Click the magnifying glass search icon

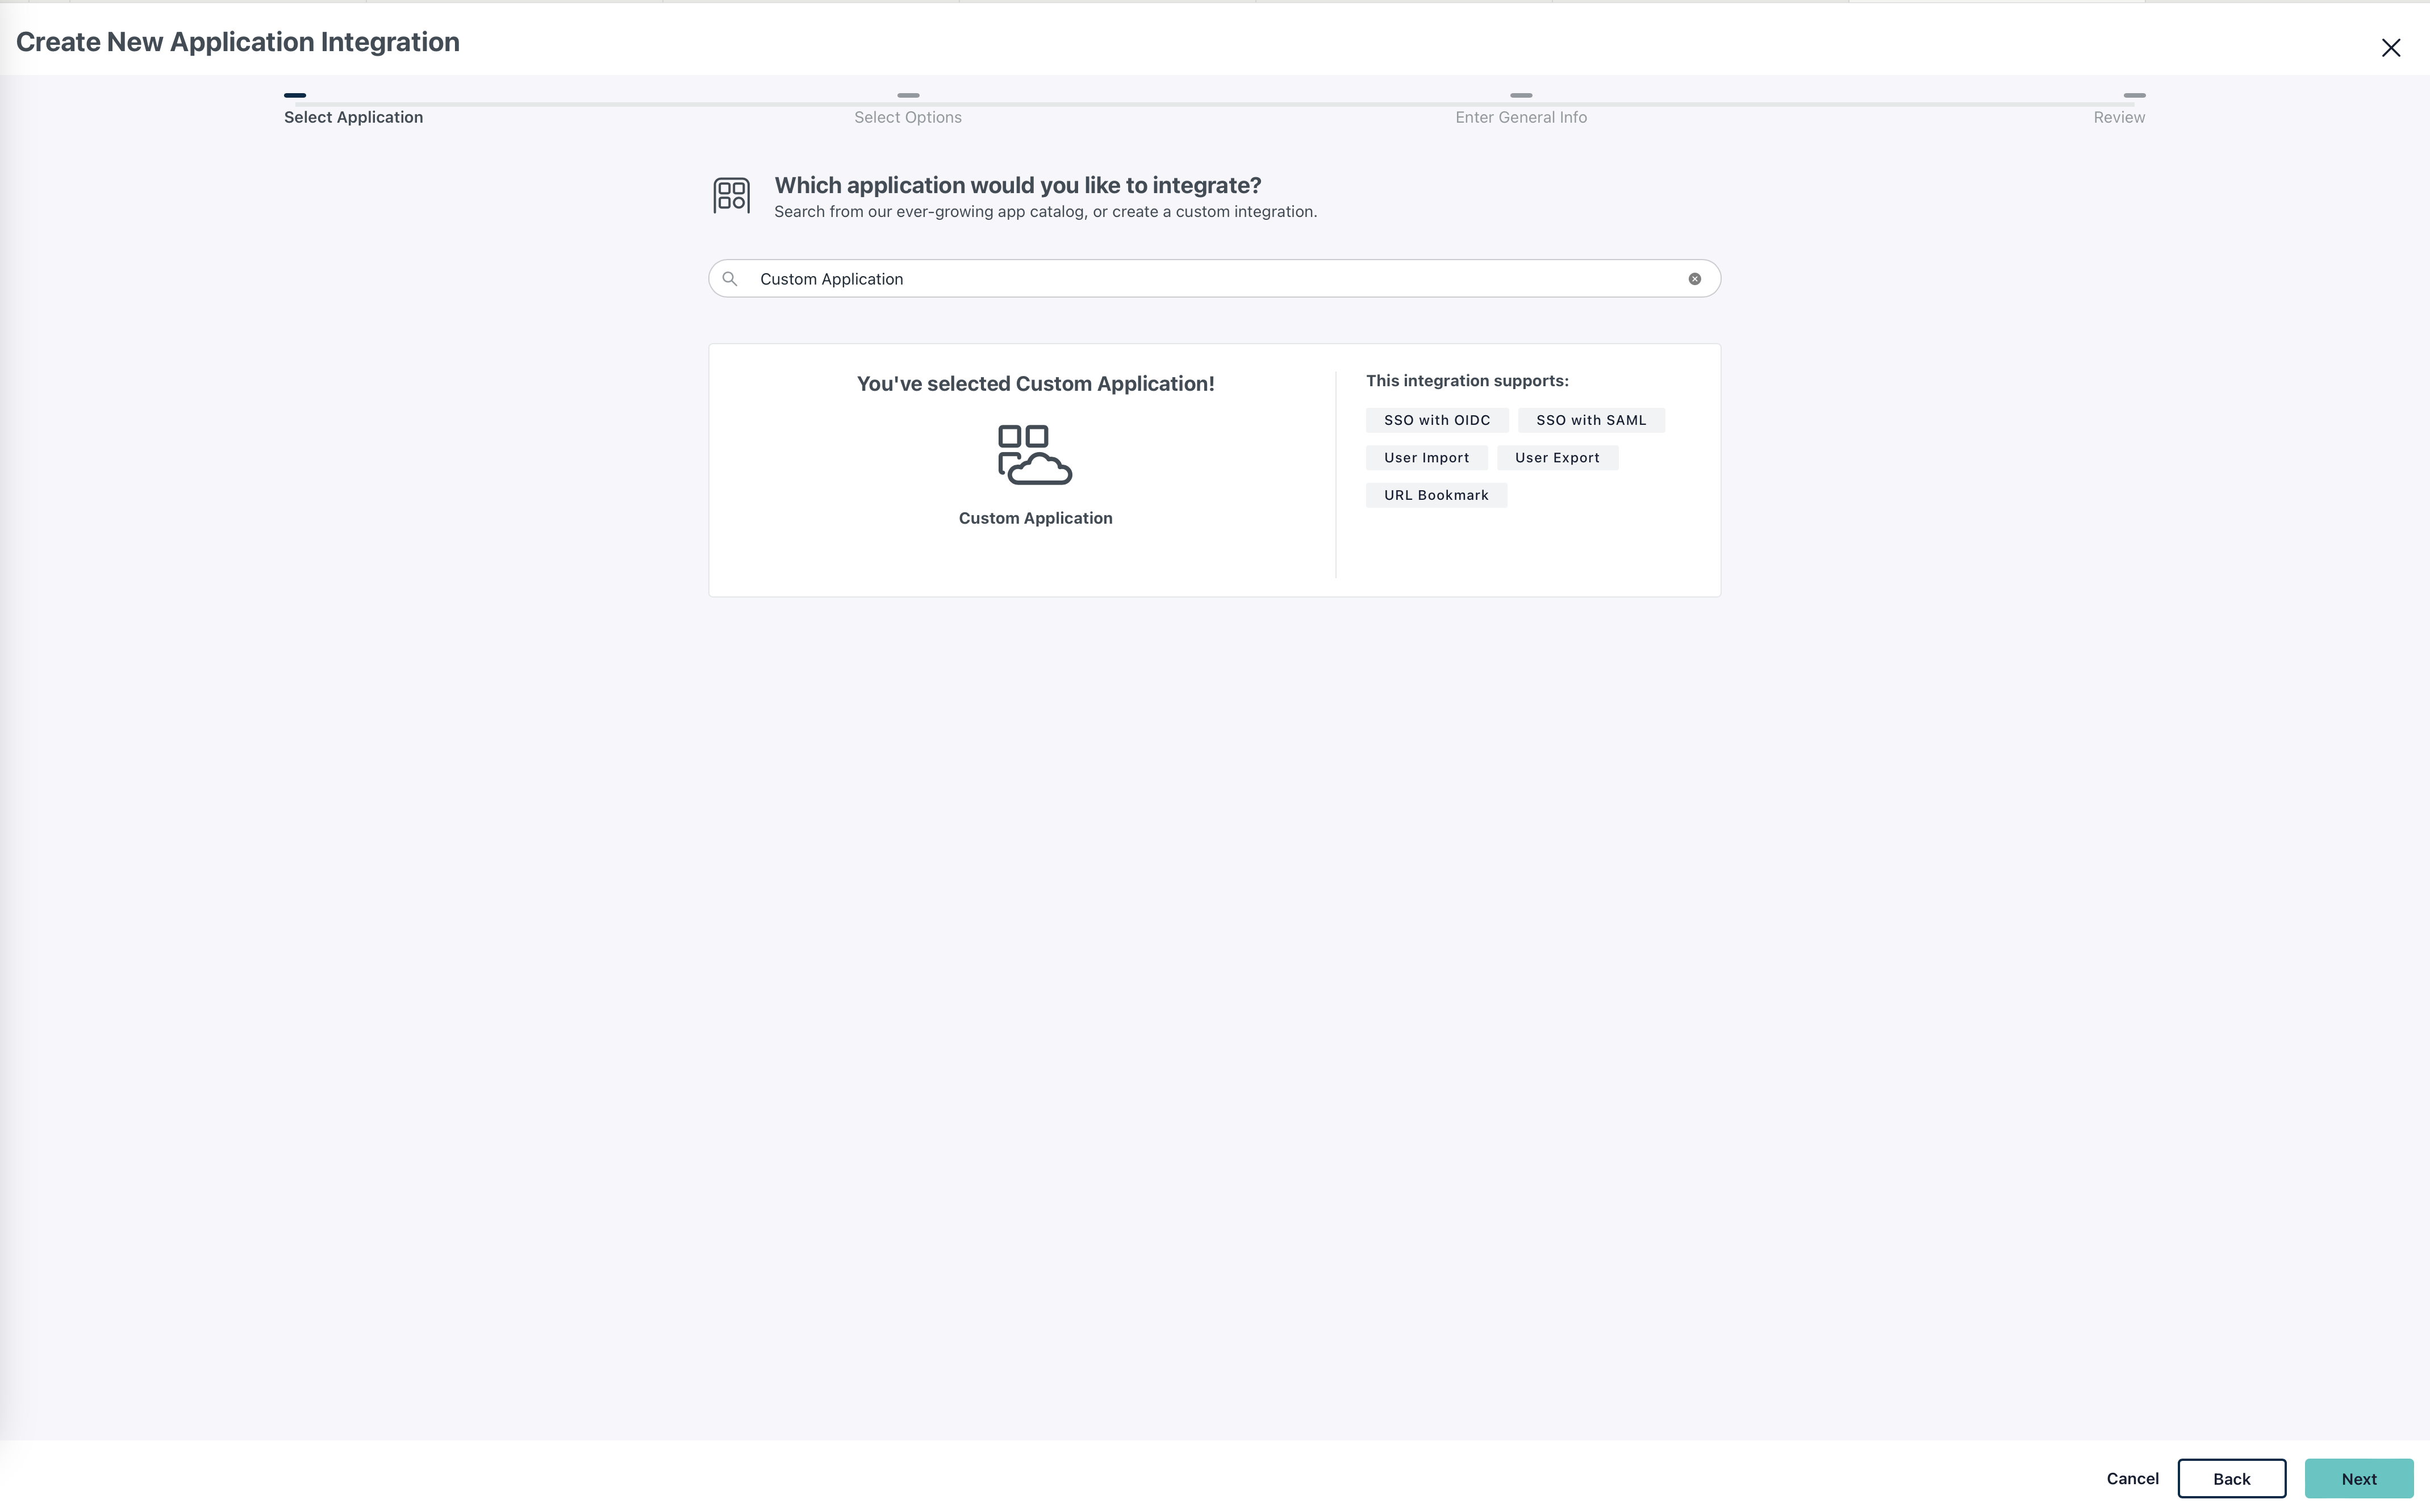730,279
